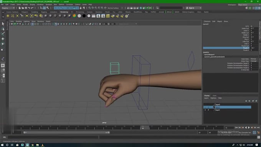This screenshot has height=147, width=261.
Task: Open Node State Normal dropdown
Action: click(x=254, y=59)
